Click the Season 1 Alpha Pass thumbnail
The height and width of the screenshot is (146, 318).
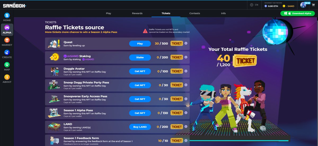pyautogui.click(x=54, y=113)
